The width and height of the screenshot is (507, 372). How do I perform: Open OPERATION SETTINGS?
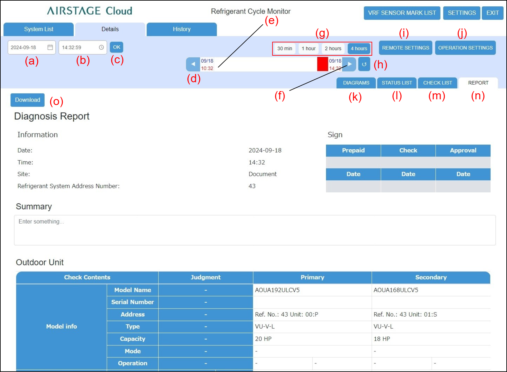[465, 48]
